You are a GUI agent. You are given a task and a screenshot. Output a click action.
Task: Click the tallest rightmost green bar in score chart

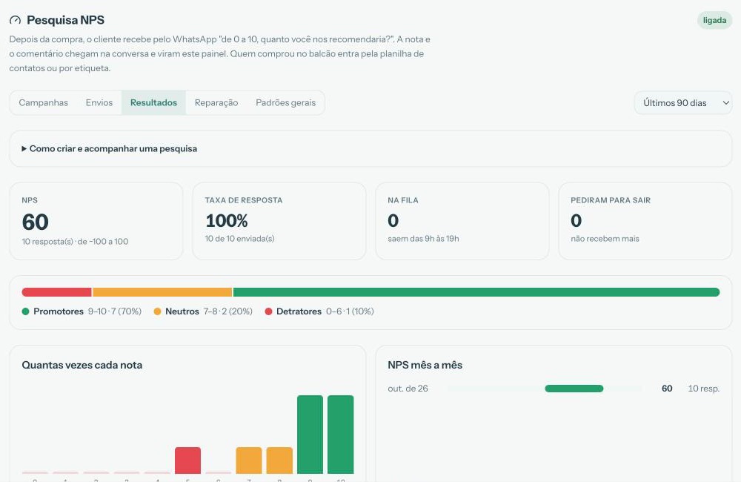[x=340, y=435]
